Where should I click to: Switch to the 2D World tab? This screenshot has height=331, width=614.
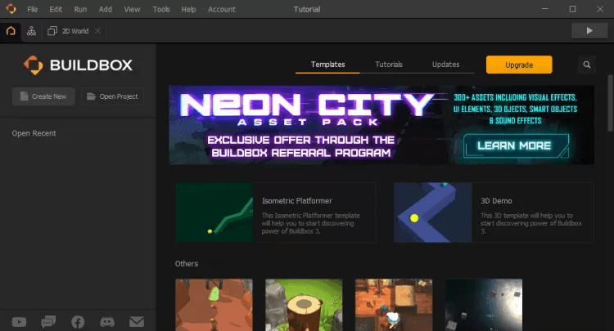click(69, 31)
